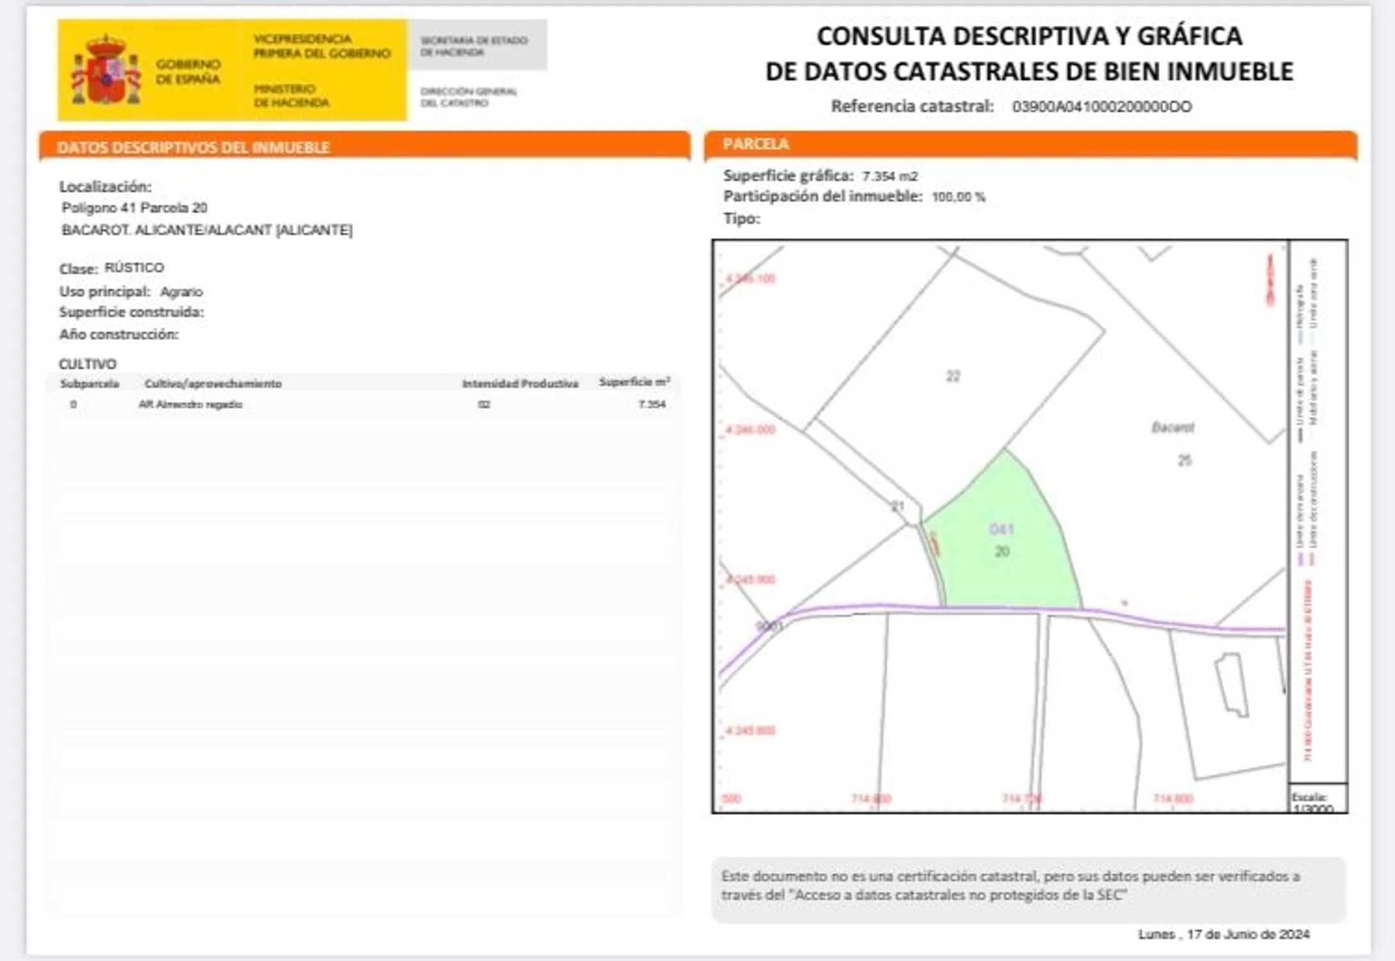This screenshot has height=961, width=1395.
Task: Click the Dirección General del Catastro logo
Action: [x=468, y=97]
